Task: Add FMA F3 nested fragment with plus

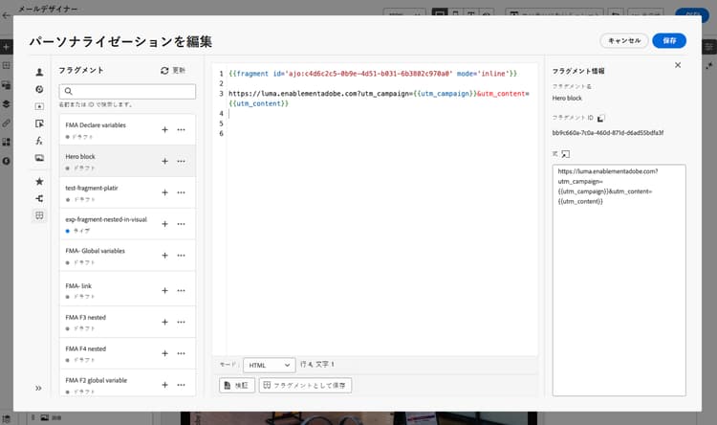Action: point(164,322)
